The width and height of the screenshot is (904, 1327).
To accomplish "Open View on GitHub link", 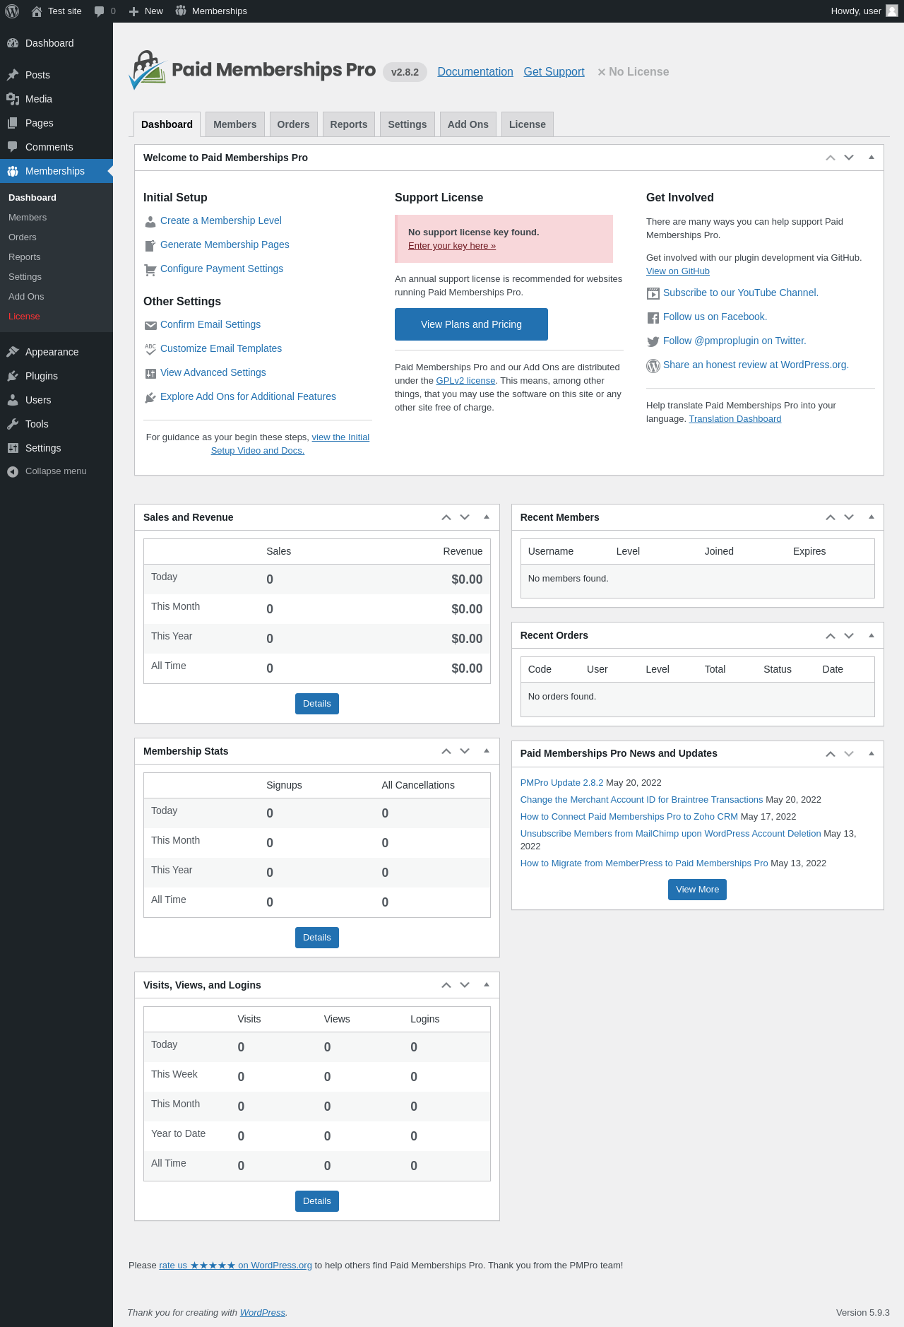I will 678,271.
